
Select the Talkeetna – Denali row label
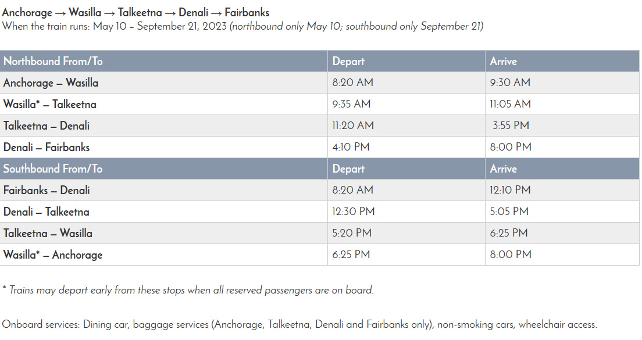pyautogui.click(x=47, y=126)
